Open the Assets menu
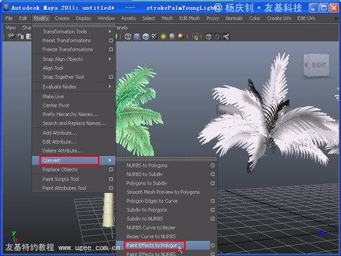The width and height of the screenshot is (341, 256). pos(129,18)
